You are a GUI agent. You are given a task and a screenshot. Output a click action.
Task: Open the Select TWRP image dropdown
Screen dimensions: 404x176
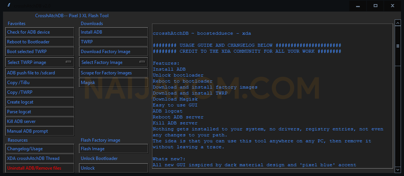40,62
